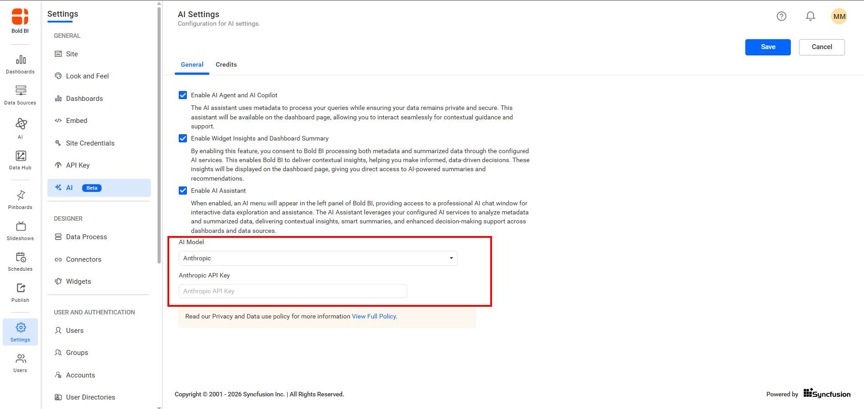864x409 pixels.
Task: Open Pinboards page
Action: pos(20,200)
